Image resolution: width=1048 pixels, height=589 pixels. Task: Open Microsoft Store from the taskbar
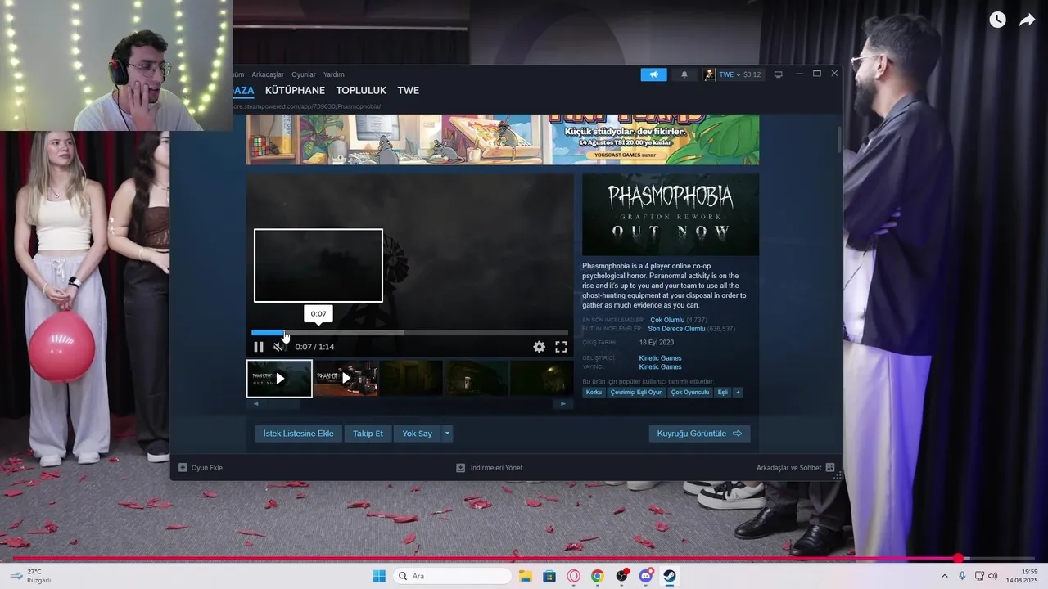point(549,576)
